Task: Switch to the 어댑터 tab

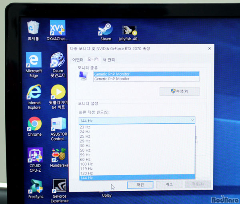Action: coord(78,60)
